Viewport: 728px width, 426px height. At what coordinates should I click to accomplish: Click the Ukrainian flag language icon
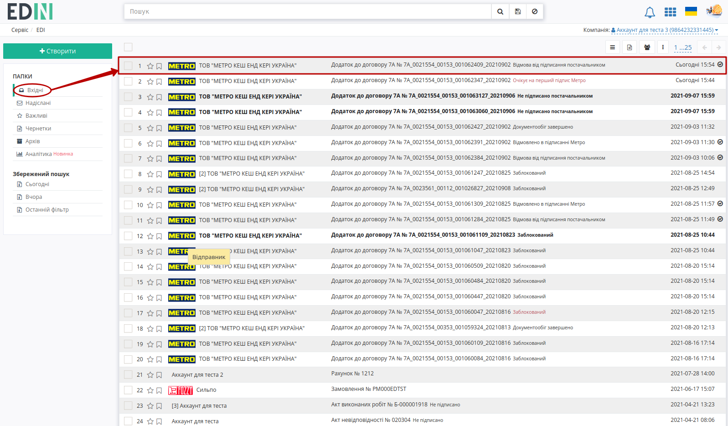pos(691,11)
